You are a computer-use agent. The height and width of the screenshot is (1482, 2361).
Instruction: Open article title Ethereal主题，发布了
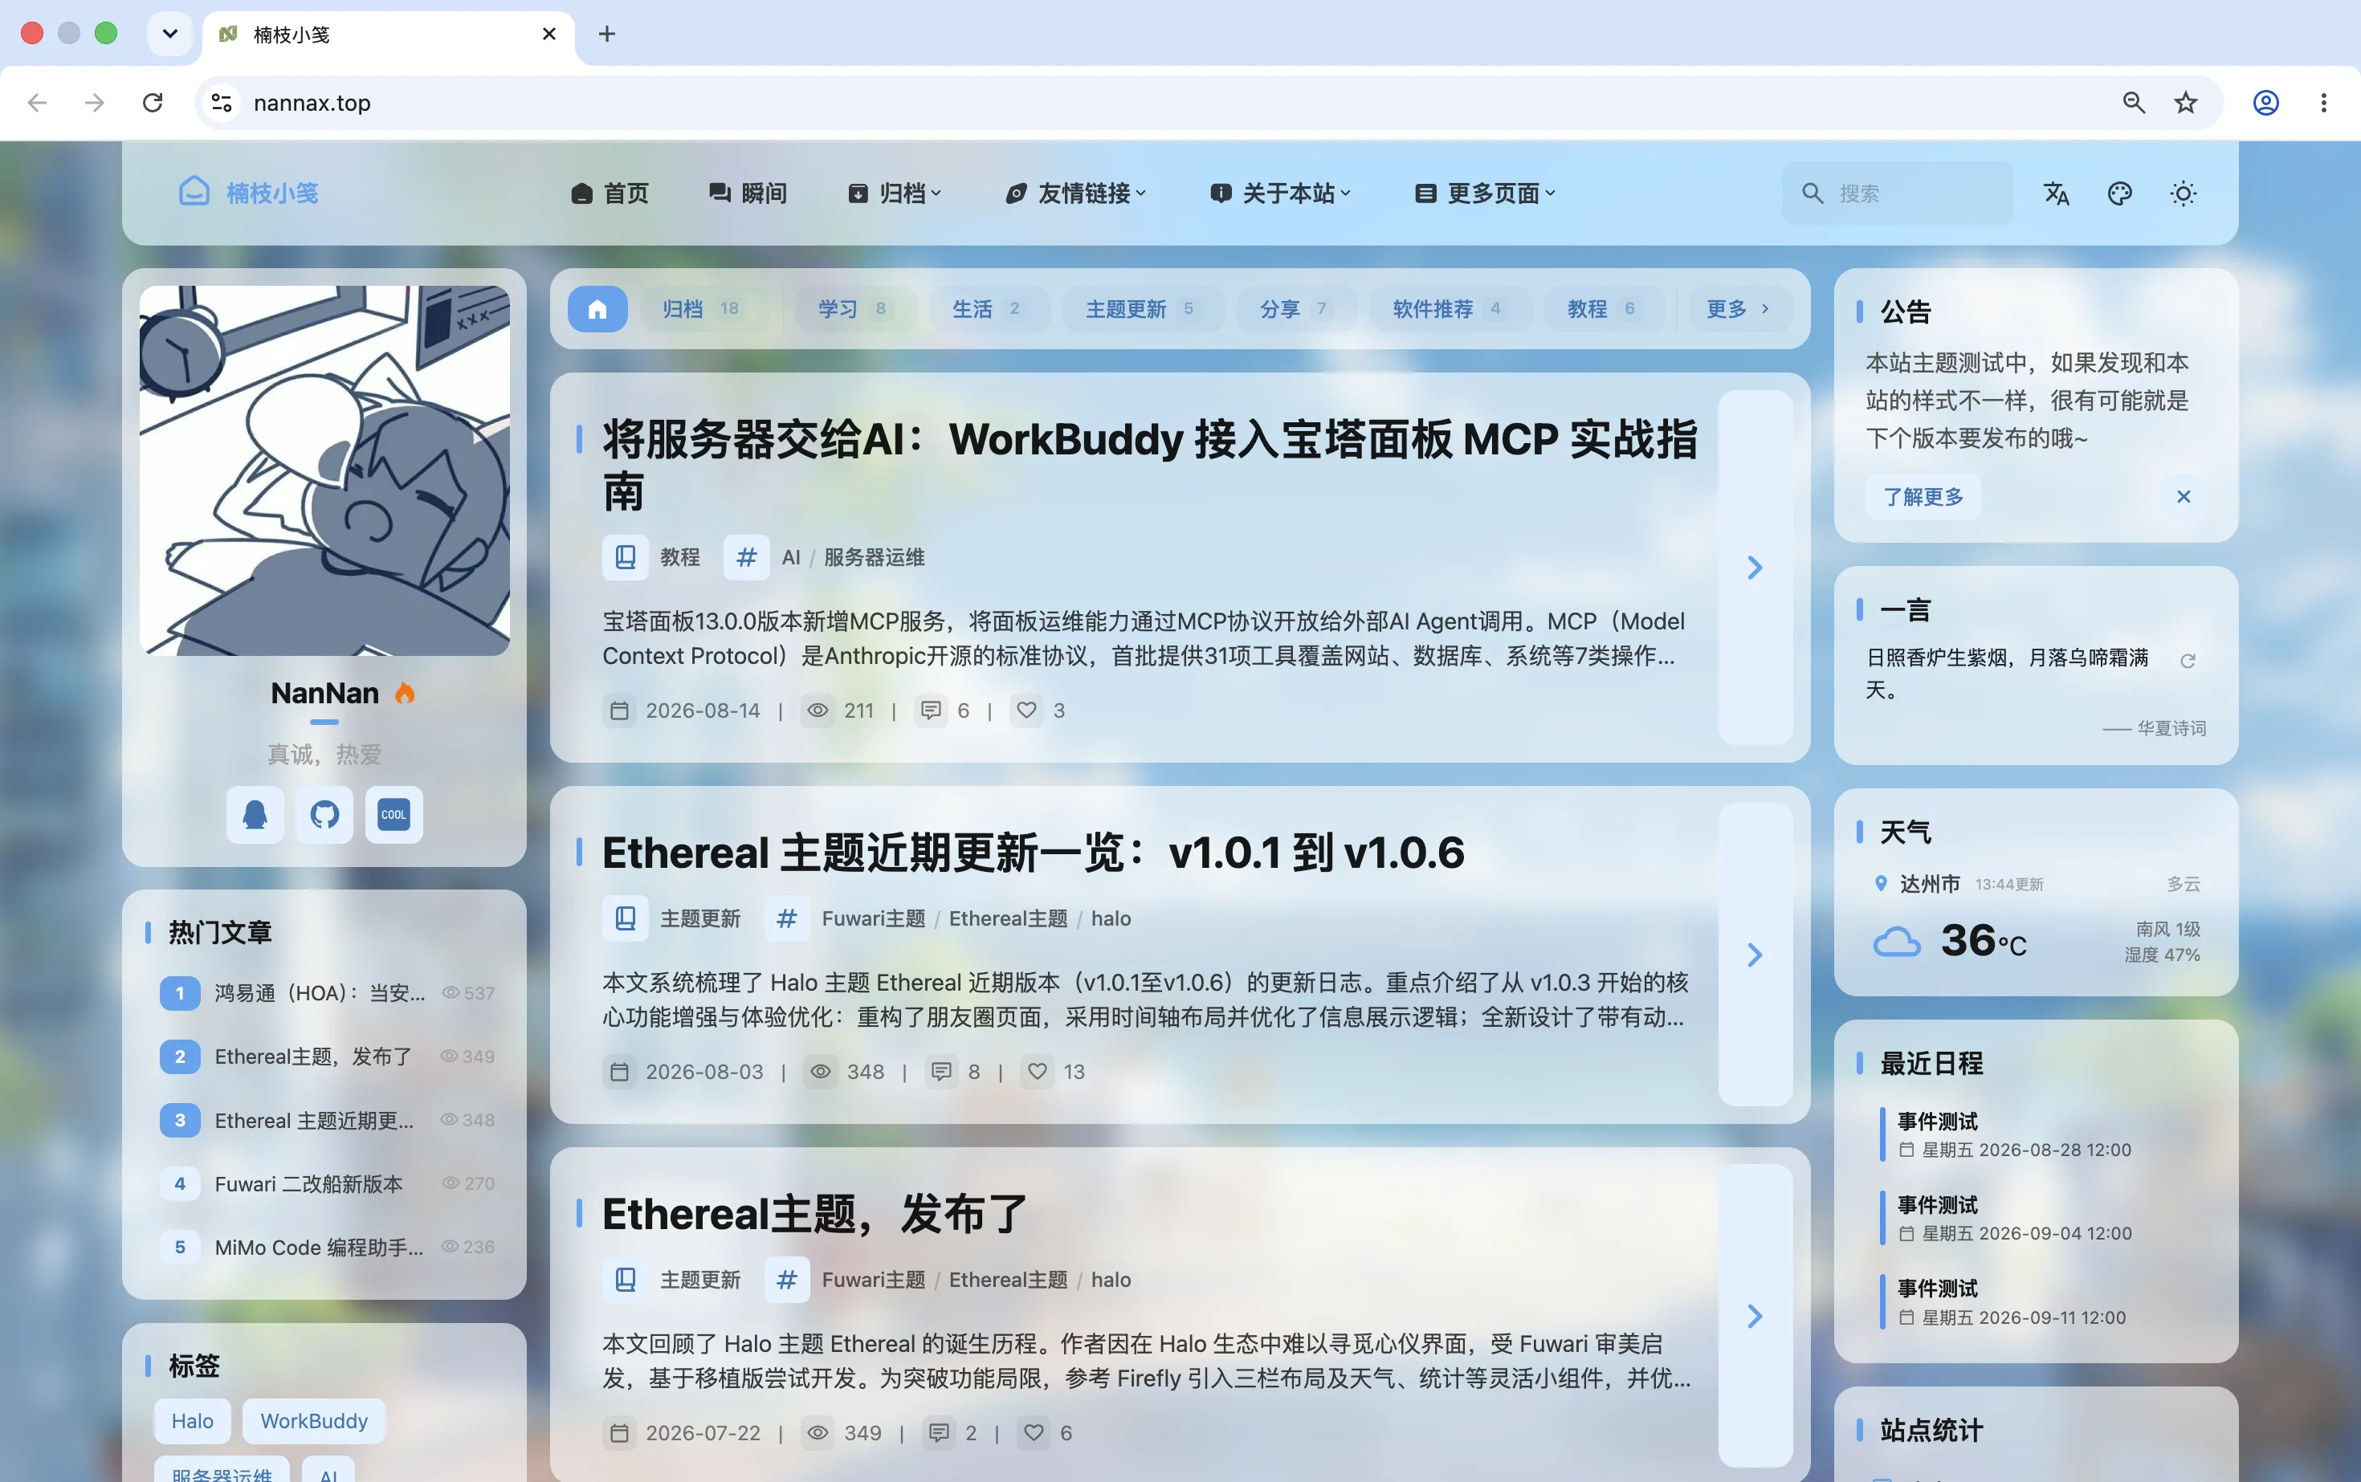pyautogui.click(x=815, y=1213)
